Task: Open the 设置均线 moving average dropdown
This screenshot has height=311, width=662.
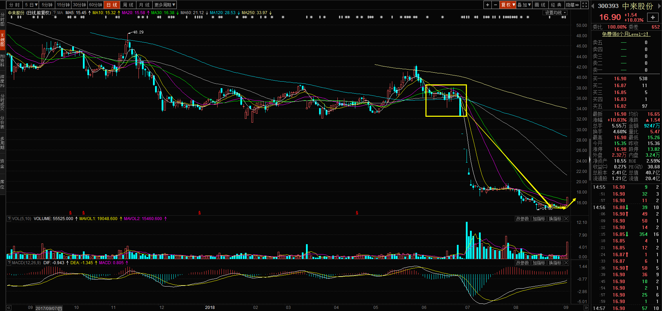Action: point(555,13)
